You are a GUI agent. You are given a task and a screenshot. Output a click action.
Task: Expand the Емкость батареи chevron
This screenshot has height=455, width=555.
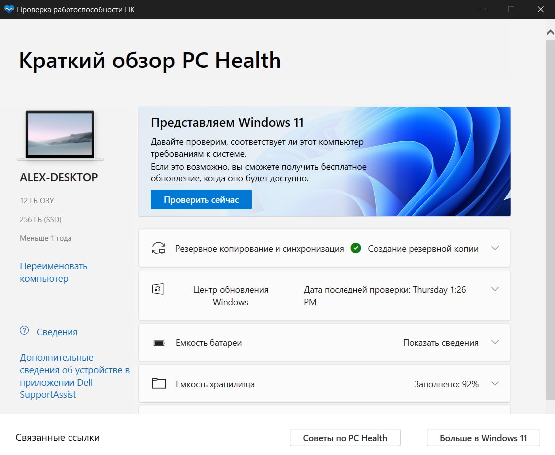tap(495, 342)
